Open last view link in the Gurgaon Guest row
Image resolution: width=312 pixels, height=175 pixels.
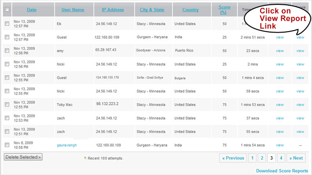point(300,37)
